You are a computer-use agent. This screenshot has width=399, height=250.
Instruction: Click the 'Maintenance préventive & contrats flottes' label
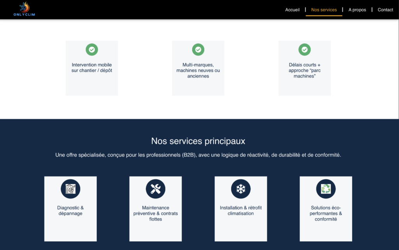click(x=155, y=213)
